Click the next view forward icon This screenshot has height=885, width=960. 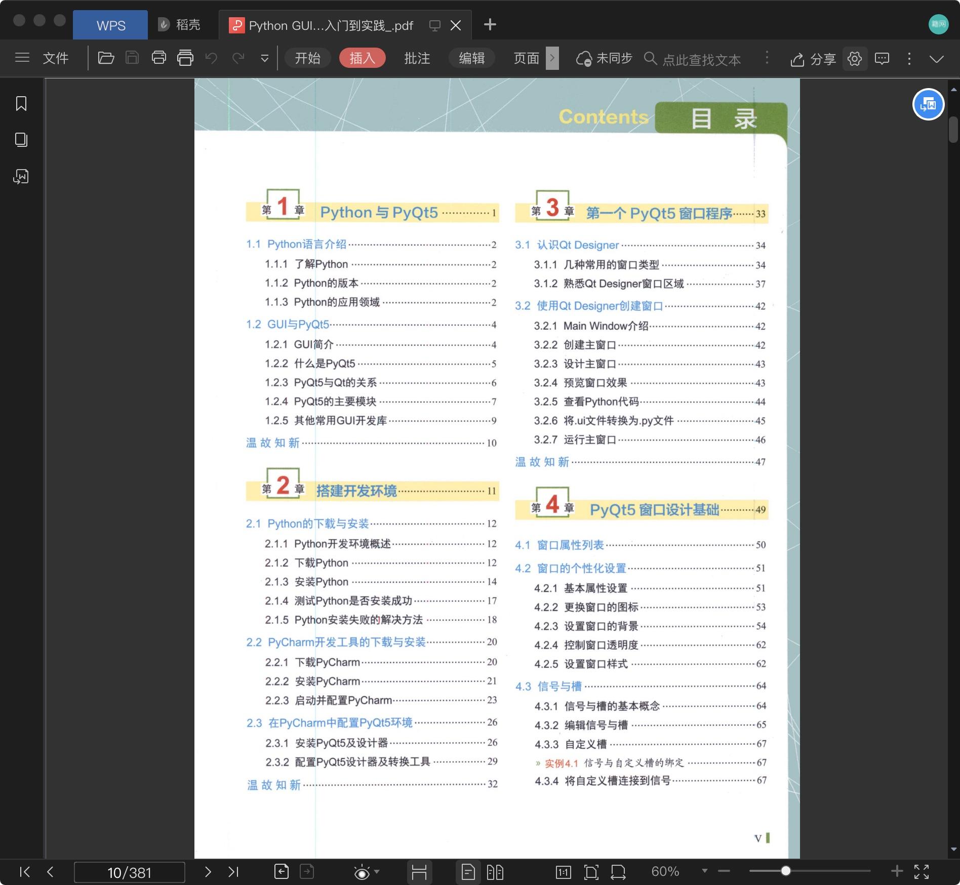click(x=307, y=871)
